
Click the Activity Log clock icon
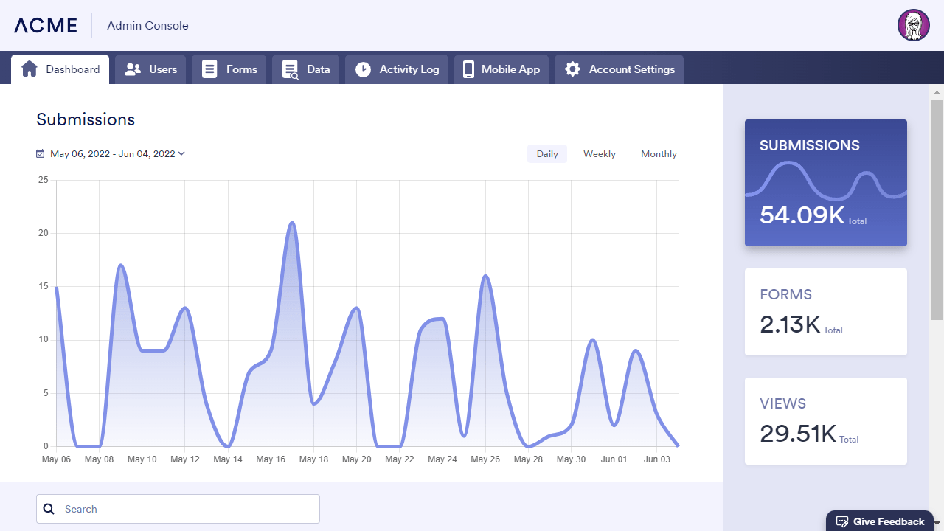[363, 69]
